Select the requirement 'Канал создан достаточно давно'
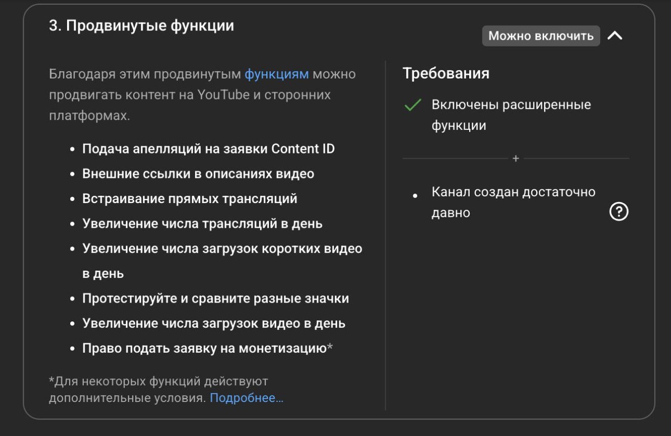Viewport: 671px width, 436px height. [x=512, y=202]
